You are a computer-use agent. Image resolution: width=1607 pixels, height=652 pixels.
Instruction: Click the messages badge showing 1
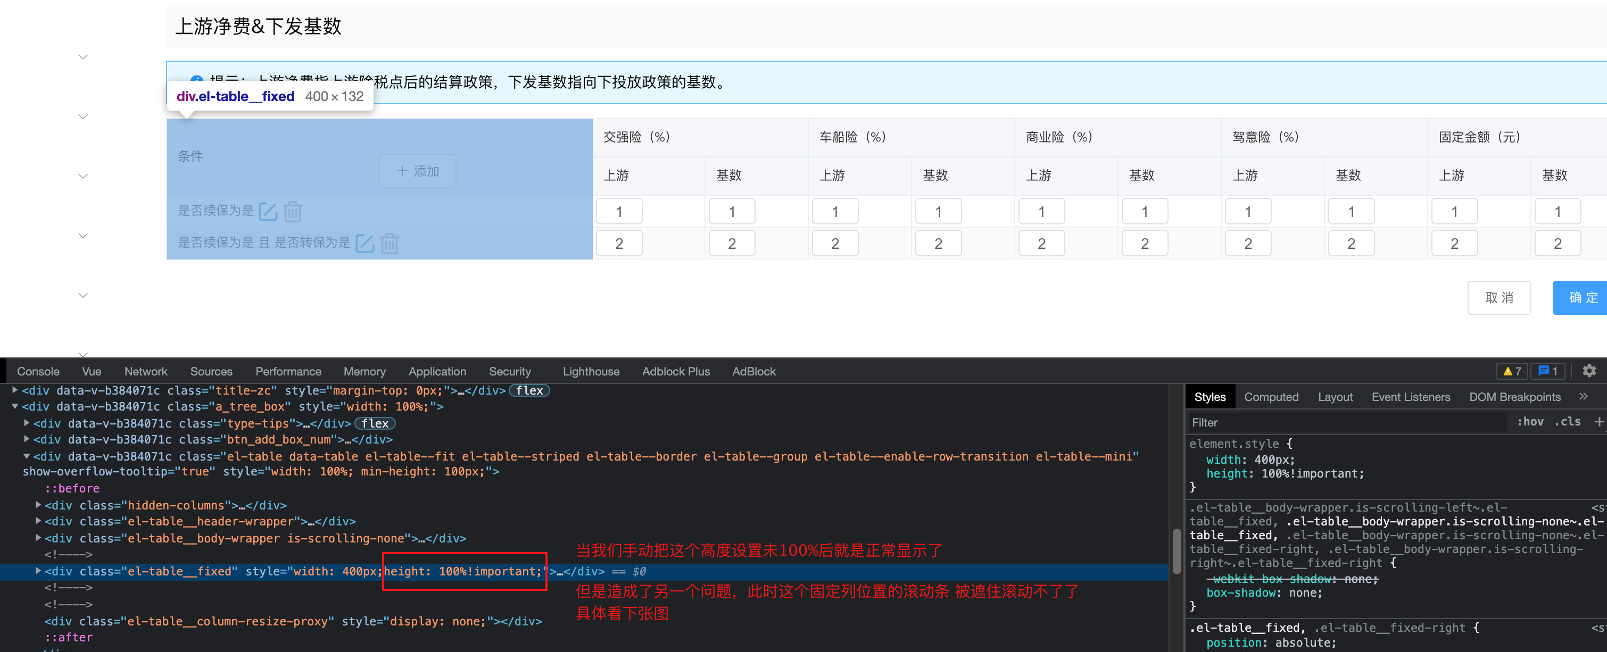pyautogui.click(x=1548, y=371)
